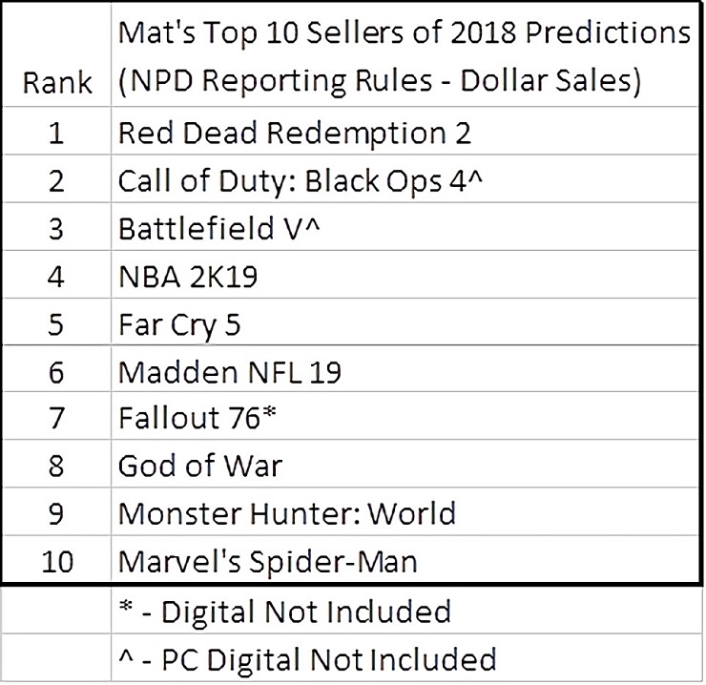Select the Digital Not Included footnote cell
This screenshot has height=685, width=706.
[284, 611]
